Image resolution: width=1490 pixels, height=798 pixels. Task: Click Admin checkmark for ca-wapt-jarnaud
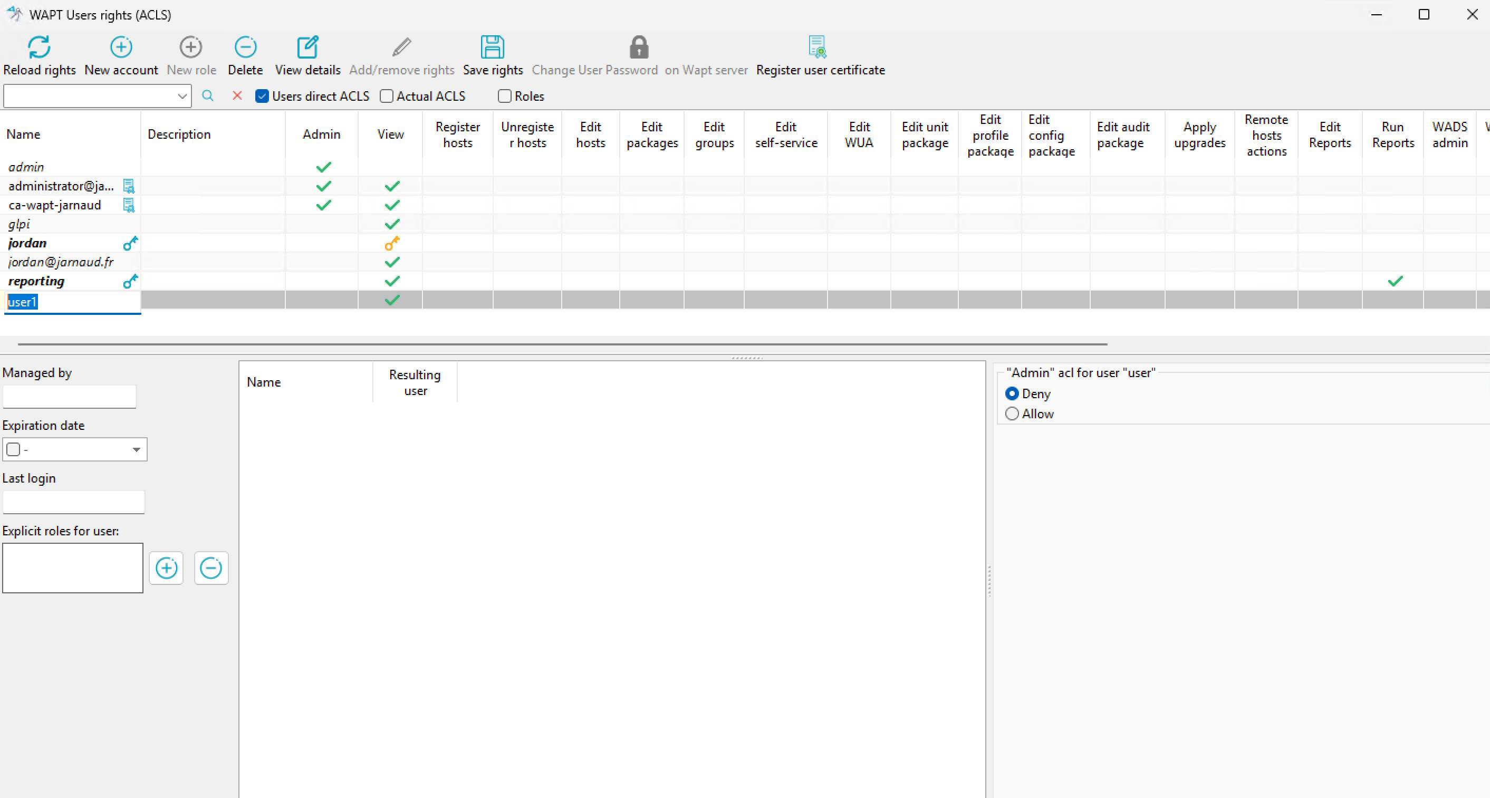pyautogui.click(x=324, y=205)
